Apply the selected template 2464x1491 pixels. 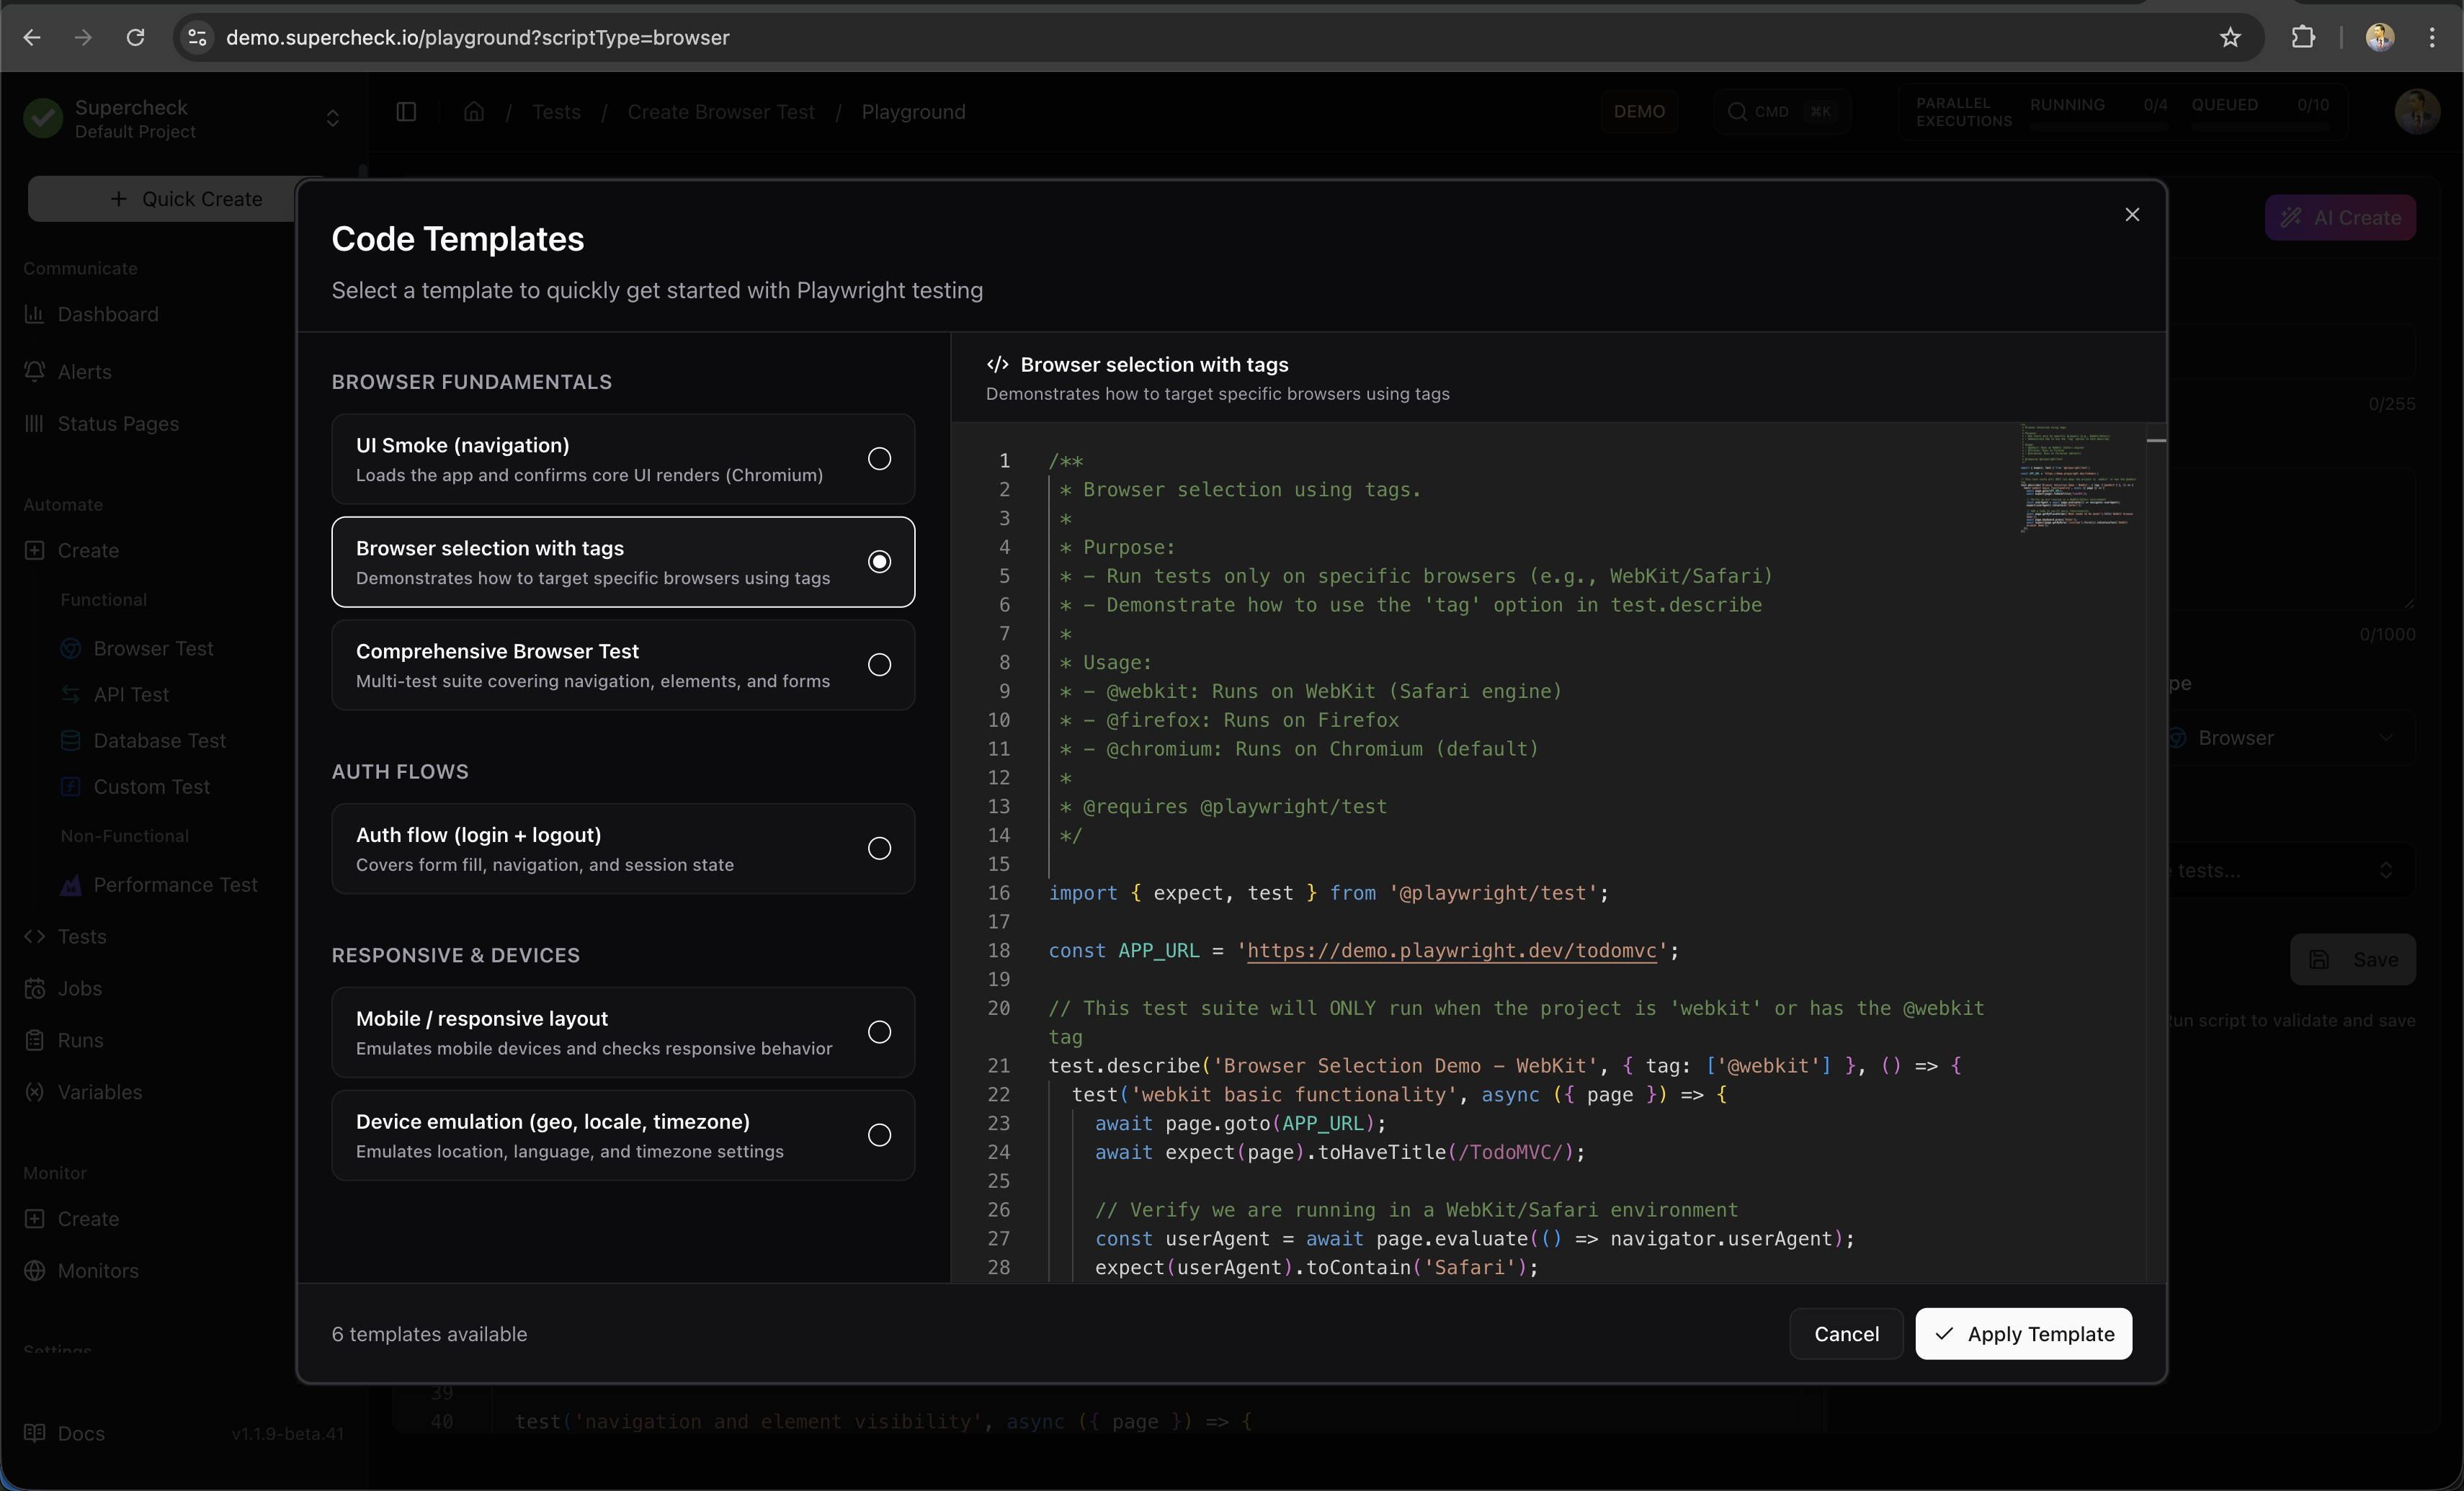[x=2023, y=1334]
